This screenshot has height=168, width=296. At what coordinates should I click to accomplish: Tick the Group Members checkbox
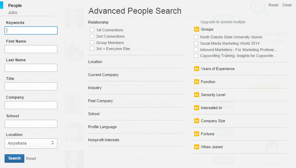[x=92, y=43]
